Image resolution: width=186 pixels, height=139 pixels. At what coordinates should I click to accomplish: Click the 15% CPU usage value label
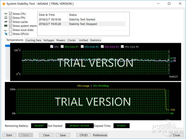[173, 110]
